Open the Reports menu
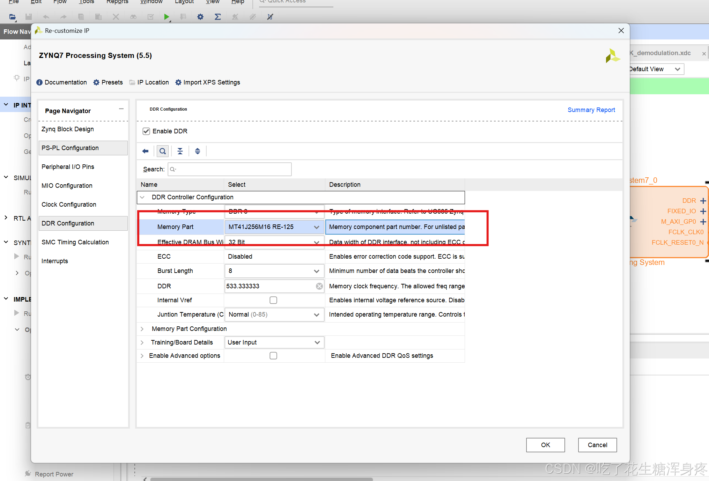 117,2
